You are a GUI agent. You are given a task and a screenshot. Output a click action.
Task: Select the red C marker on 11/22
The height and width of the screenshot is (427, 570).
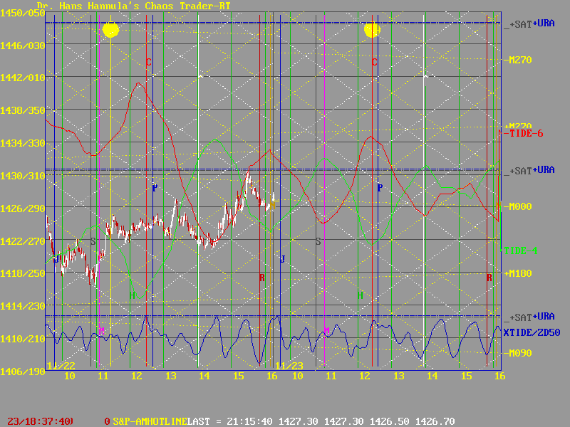click(x=148, y=62)
